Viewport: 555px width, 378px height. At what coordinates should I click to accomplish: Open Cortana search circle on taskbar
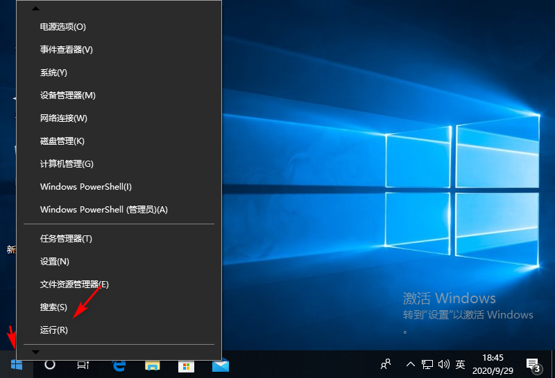(x=50, y=364)
